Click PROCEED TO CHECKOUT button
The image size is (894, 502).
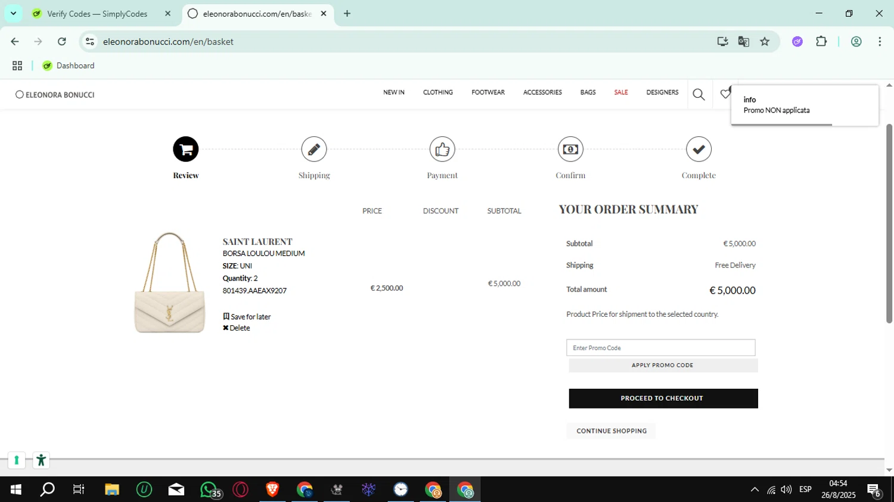[x=663, y=398]
